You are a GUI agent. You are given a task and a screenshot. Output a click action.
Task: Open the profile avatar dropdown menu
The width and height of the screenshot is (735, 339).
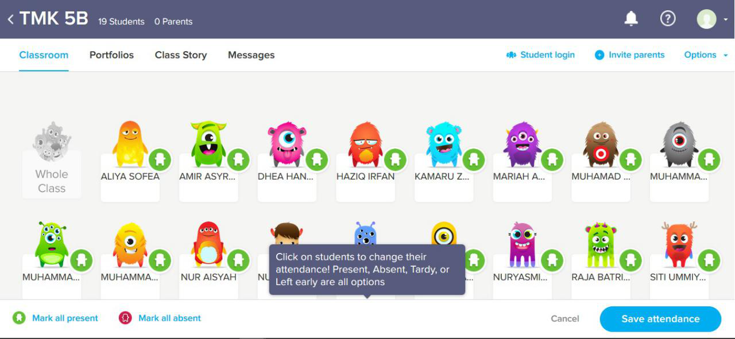(x=712, y=19)
